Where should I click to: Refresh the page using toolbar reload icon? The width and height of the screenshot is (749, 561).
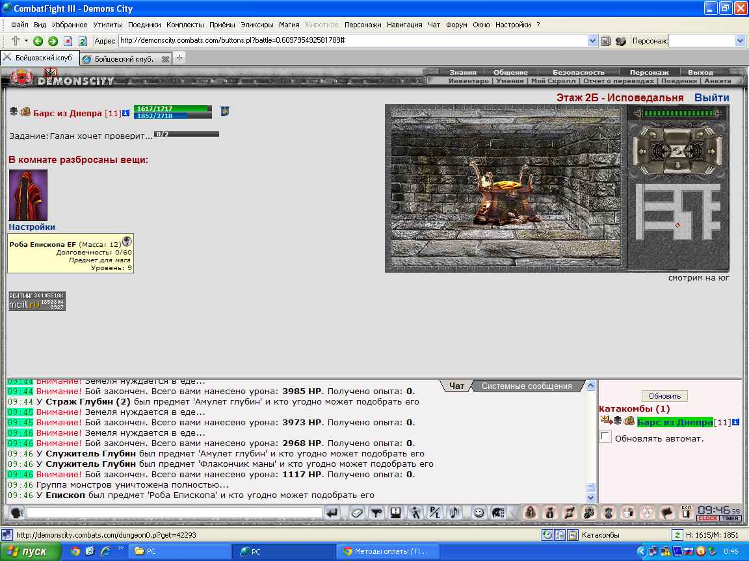click(83, 41)
